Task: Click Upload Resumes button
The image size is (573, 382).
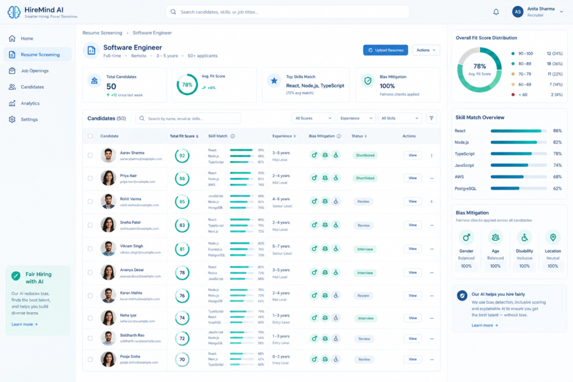Action: click(386, 50)
